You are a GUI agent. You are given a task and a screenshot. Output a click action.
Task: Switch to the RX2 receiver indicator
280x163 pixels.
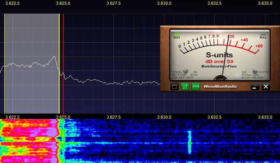pos(263,36)
